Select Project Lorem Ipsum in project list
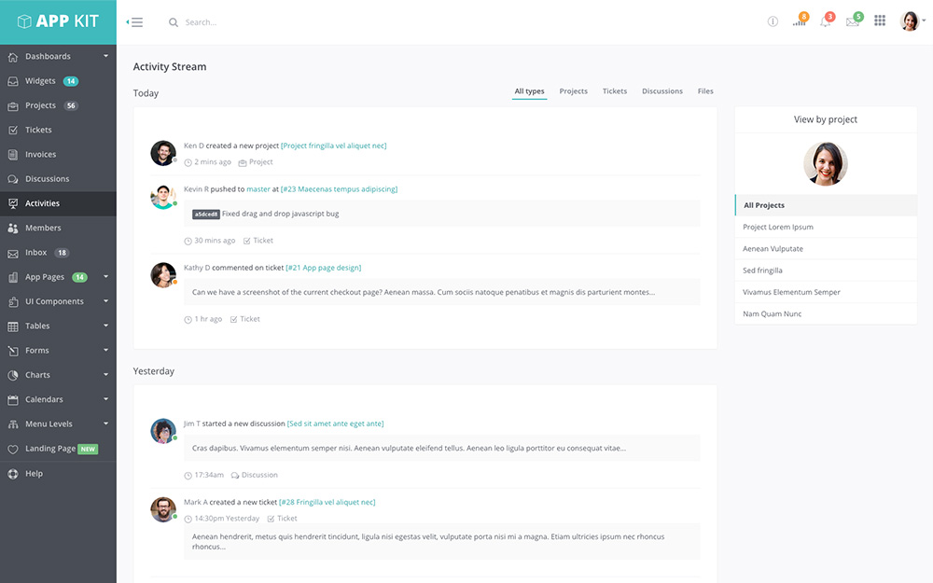933x583 pixels. point(778,228)
